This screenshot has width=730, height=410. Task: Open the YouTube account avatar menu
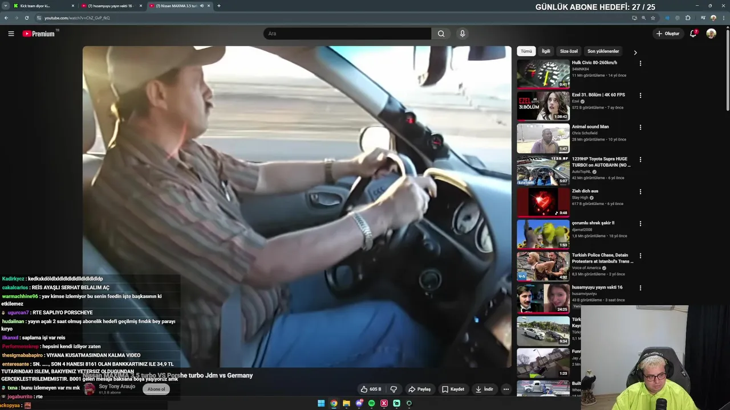click(x=711, y=34)
